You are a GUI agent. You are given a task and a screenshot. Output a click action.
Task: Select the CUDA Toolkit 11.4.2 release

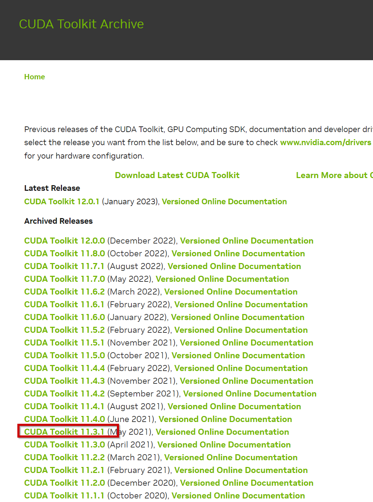(64, 394)
